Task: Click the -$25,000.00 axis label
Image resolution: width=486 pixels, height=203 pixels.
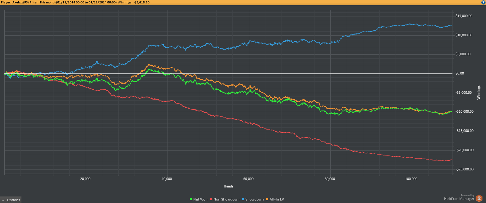Action: pyautogui.click(x=464, y=169)
